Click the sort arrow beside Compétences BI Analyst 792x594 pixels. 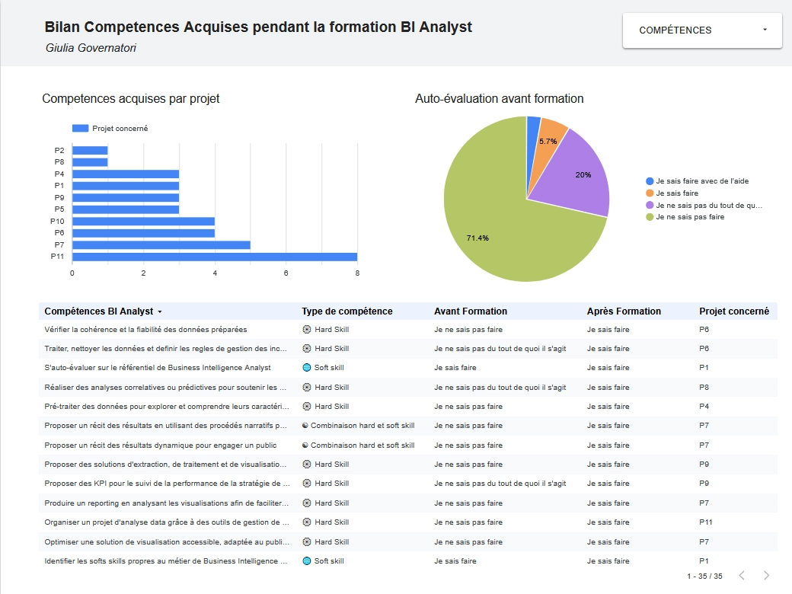(160, 312)
